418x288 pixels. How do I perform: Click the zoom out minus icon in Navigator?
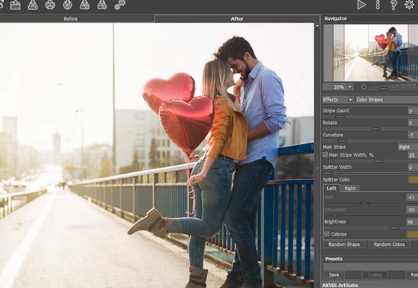[x=364, y=87]
